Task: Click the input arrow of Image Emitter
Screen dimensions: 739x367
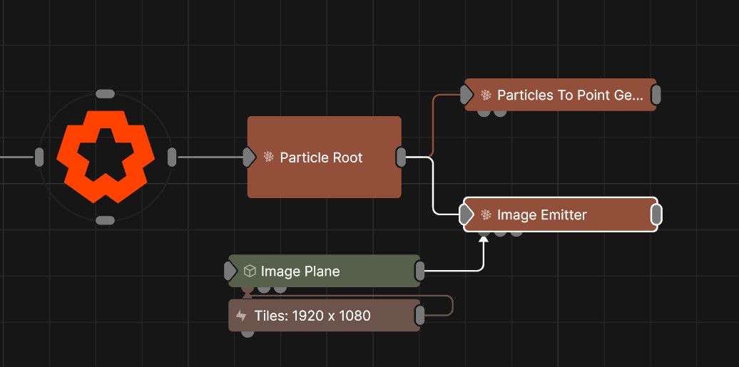Action: [x=467, y=214]
